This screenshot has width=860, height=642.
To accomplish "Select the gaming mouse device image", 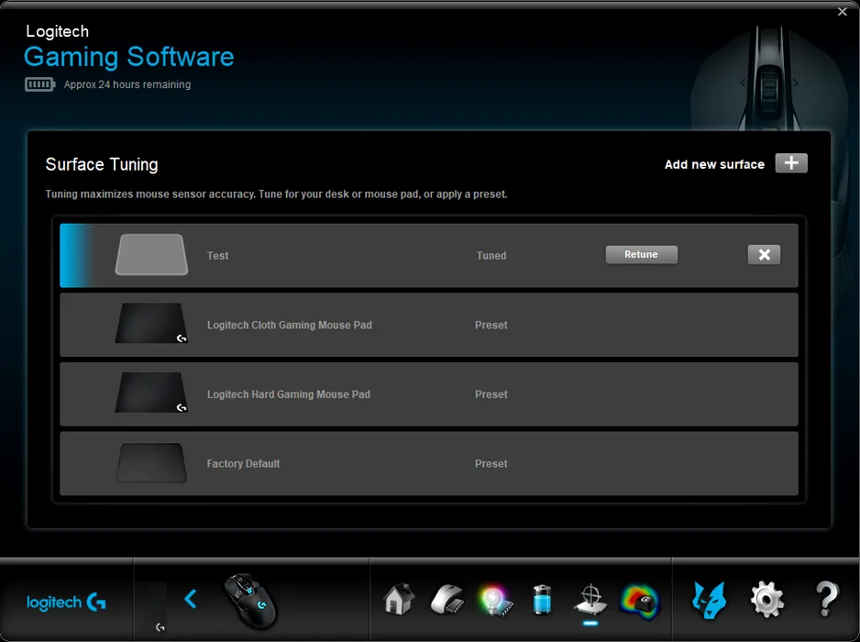I will pos(250,601).
